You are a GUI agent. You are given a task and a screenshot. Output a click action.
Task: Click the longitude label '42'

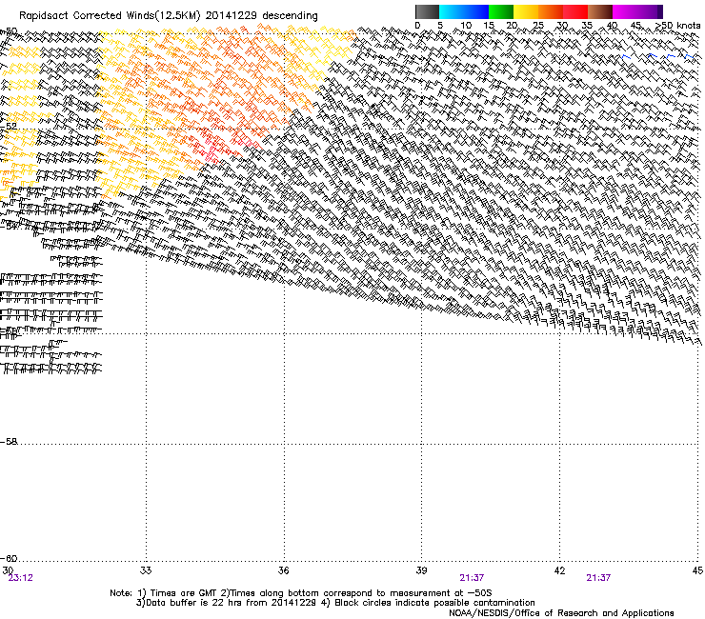tap(559, 570)
